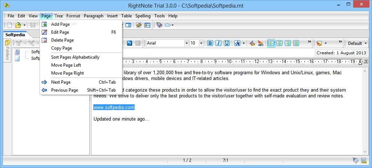Viewport: 372px width, 168px height.
Task: Click the options window icon beside globe
Action: click(x=147, y=25)
